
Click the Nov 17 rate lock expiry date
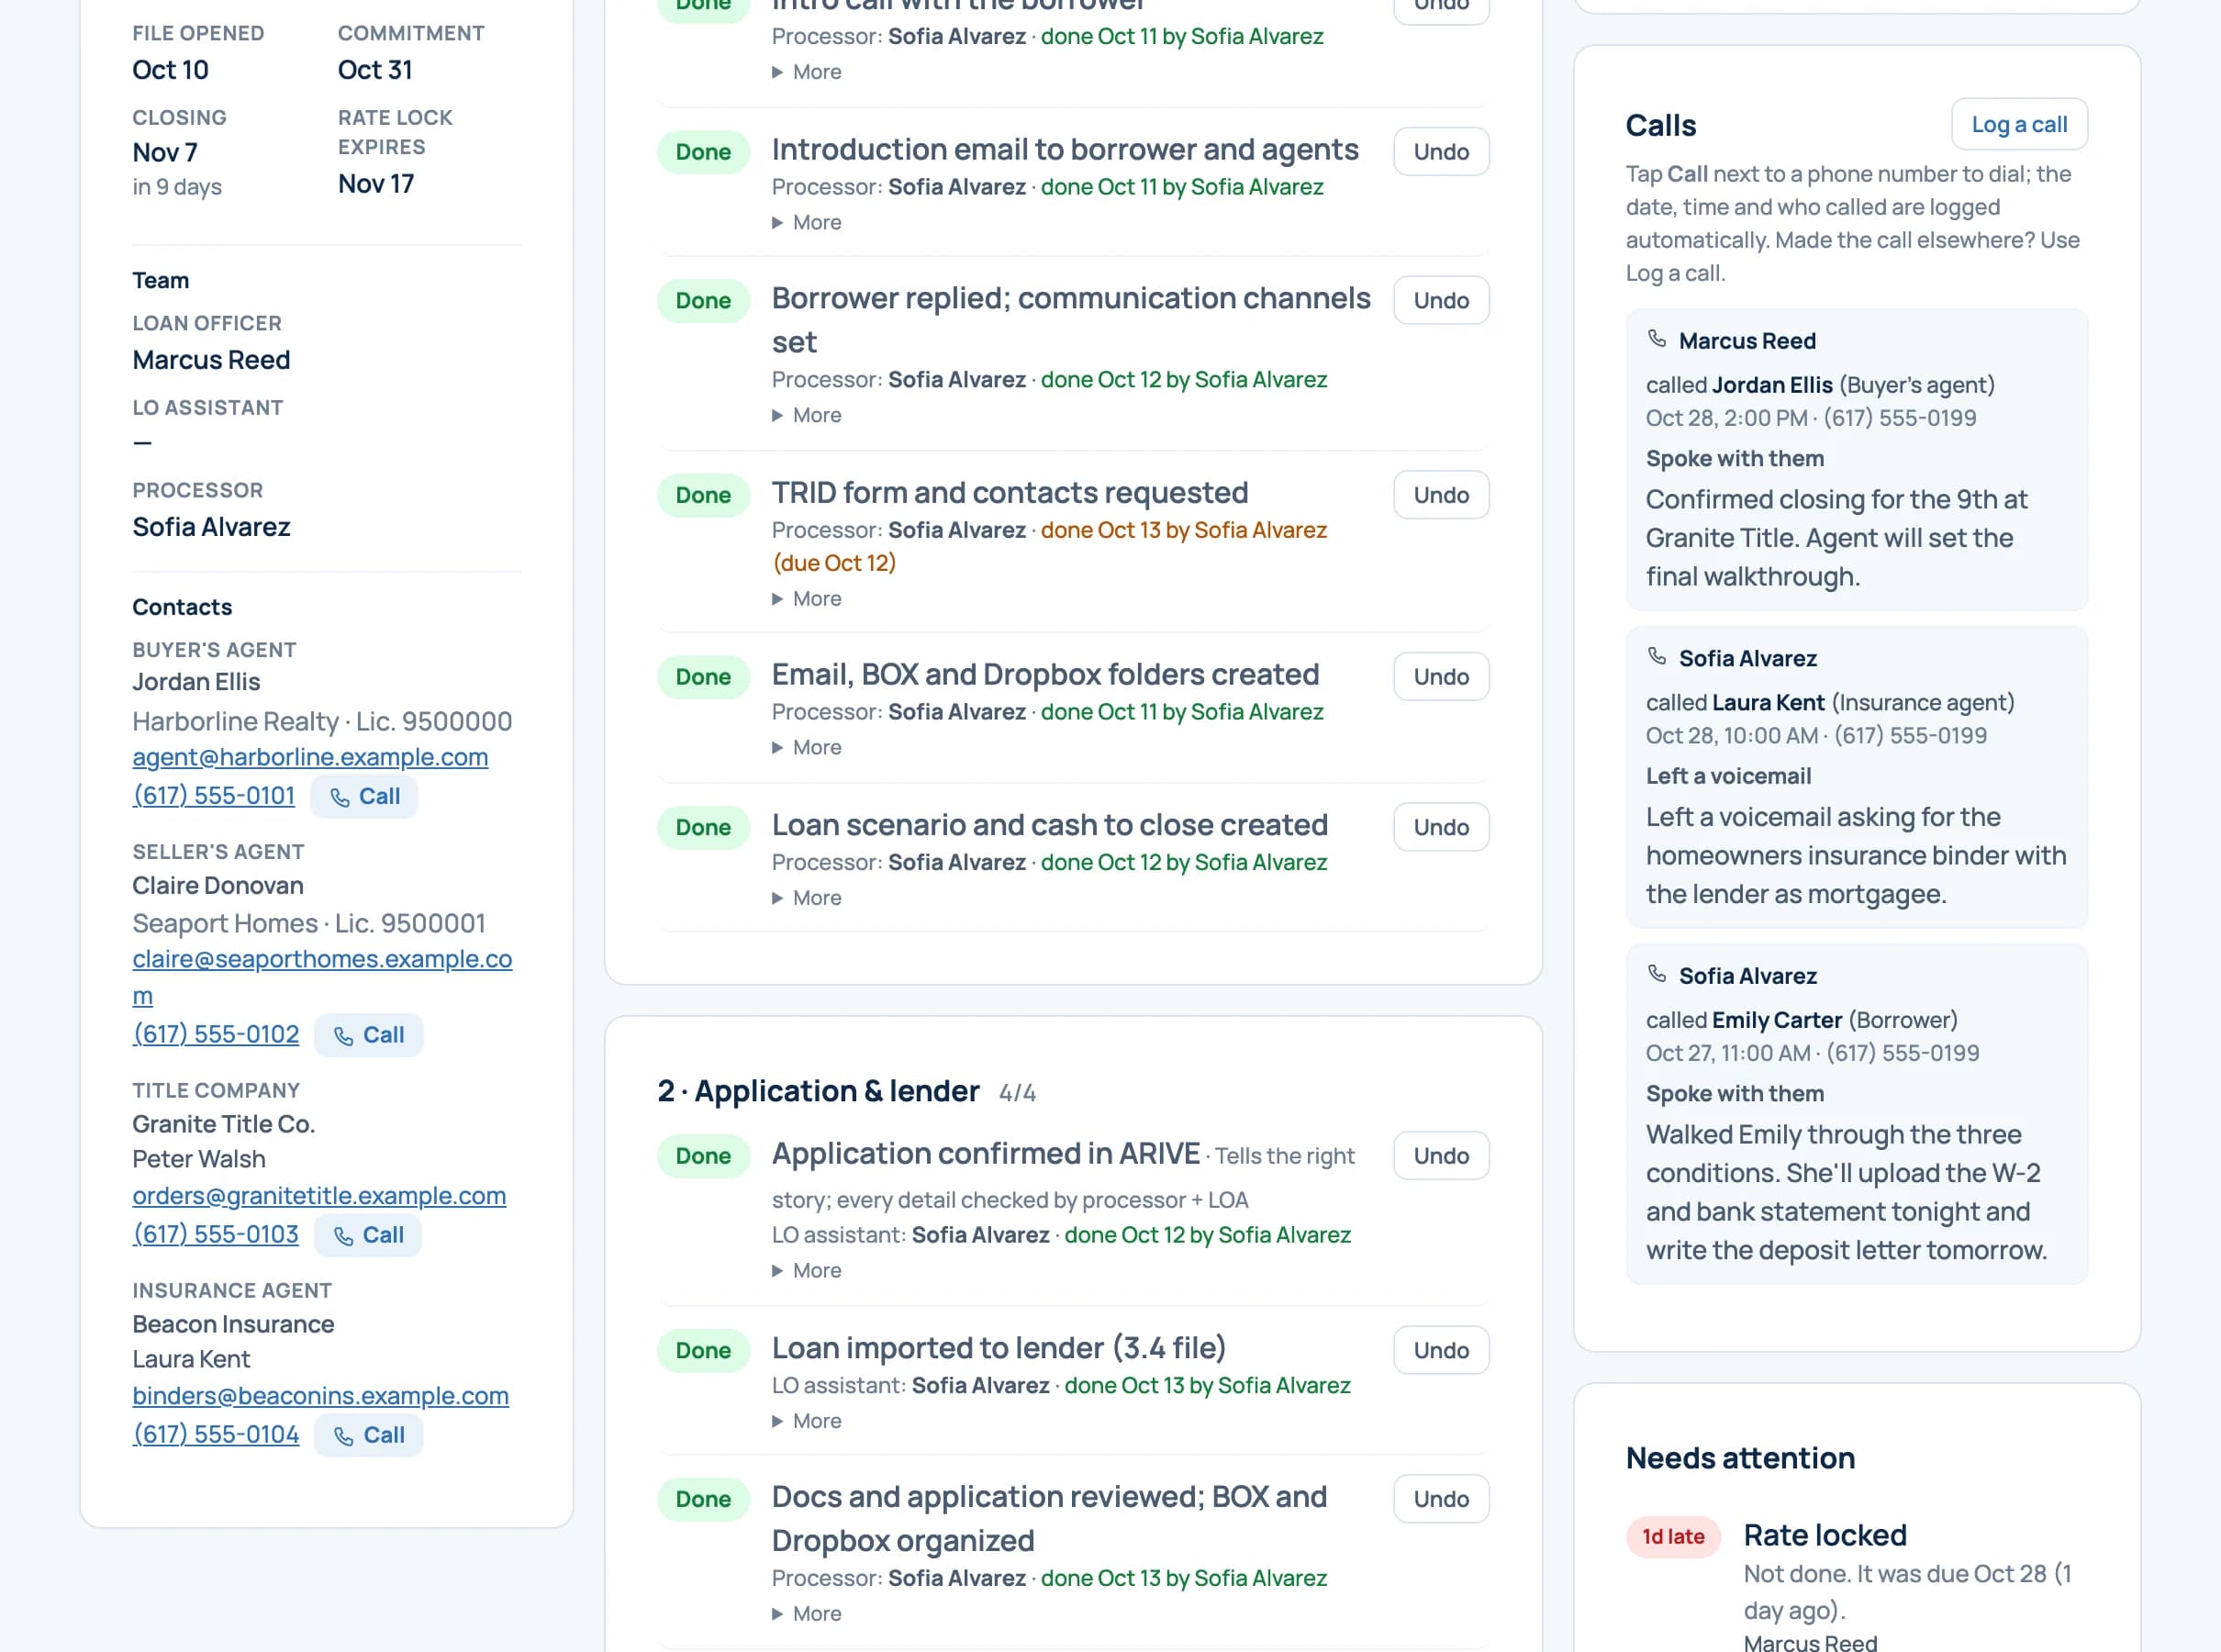(x=376, y=184)
